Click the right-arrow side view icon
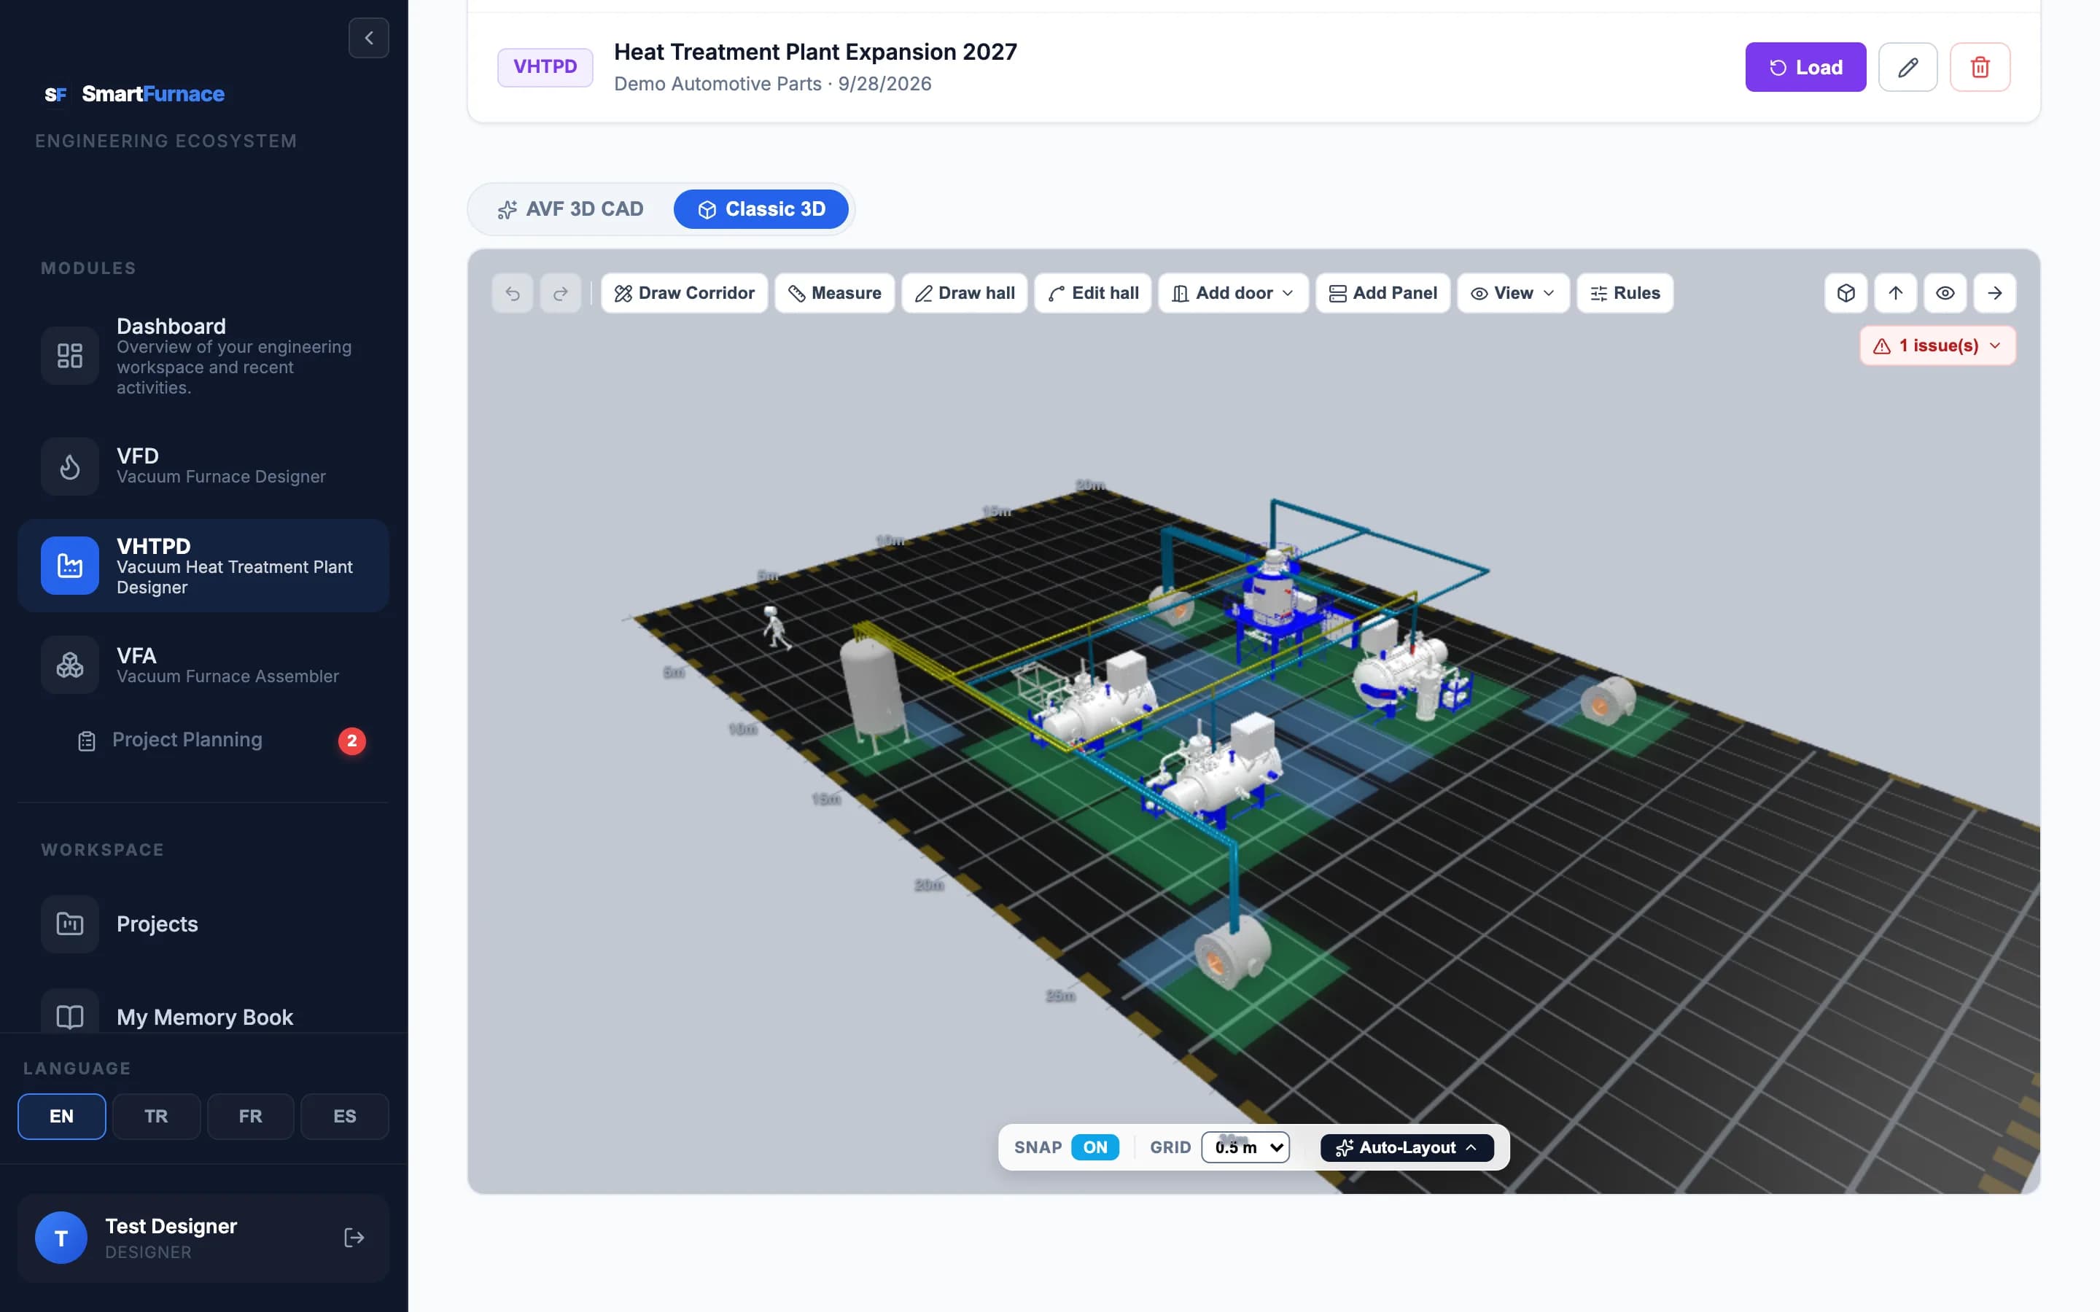Viewport: 2100px width, 1312px height. coord(1995,293)
